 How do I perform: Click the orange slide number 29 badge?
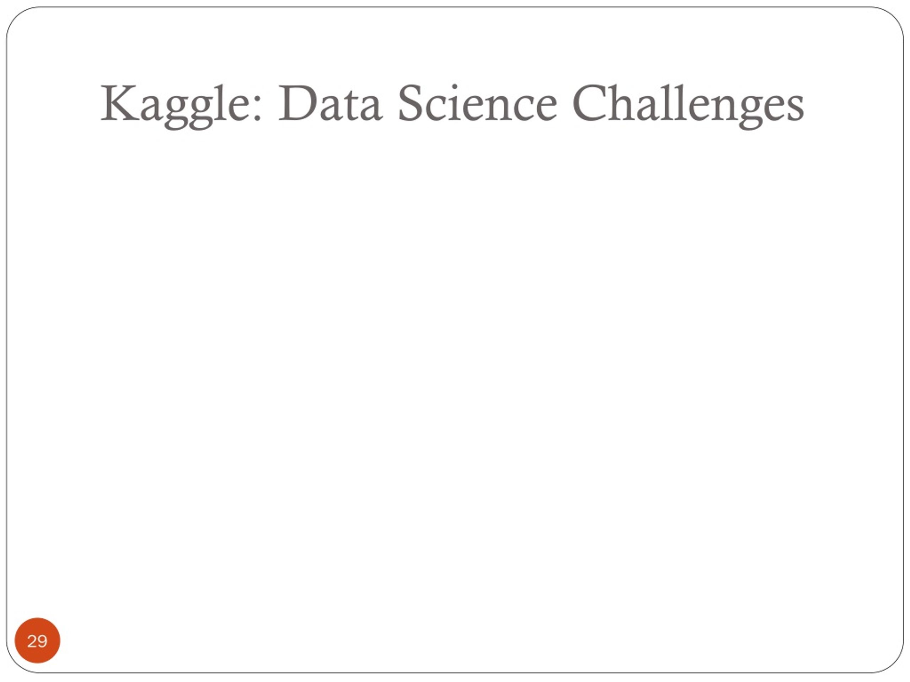[37, 640]
